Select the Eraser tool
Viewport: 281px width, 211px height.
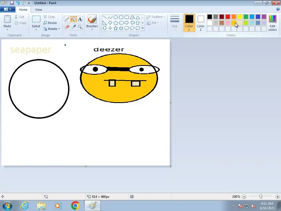[x=67, y=27]
